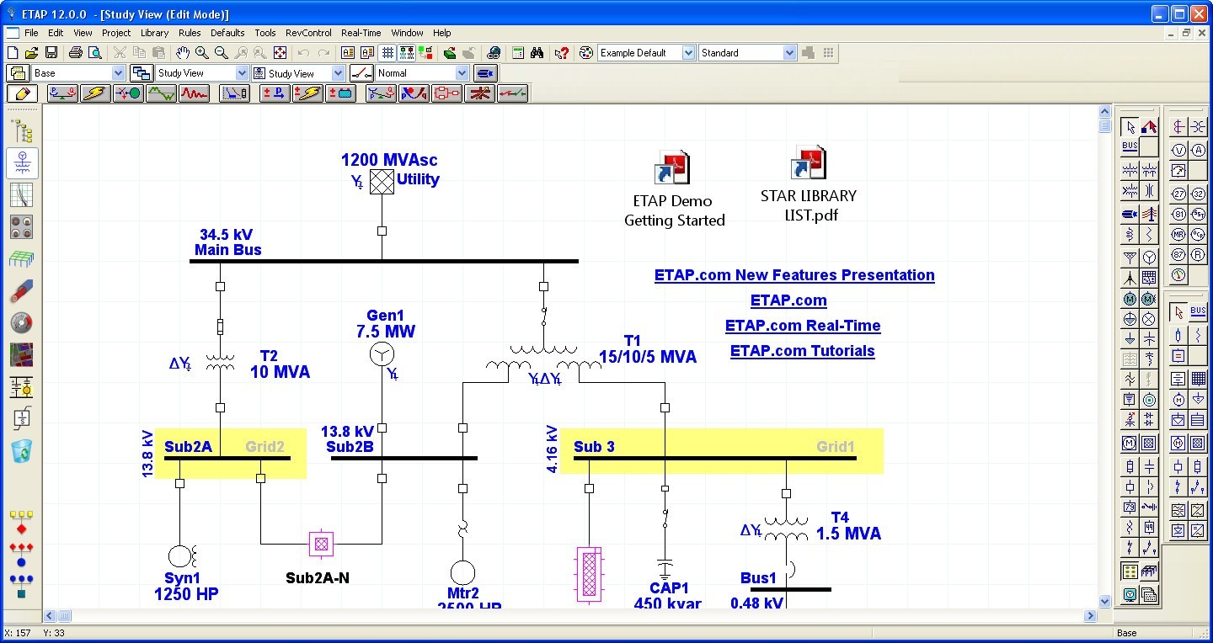1213x643 pixels.
Task: Click the Help question mark arrow icon
Action: point(562,52)
